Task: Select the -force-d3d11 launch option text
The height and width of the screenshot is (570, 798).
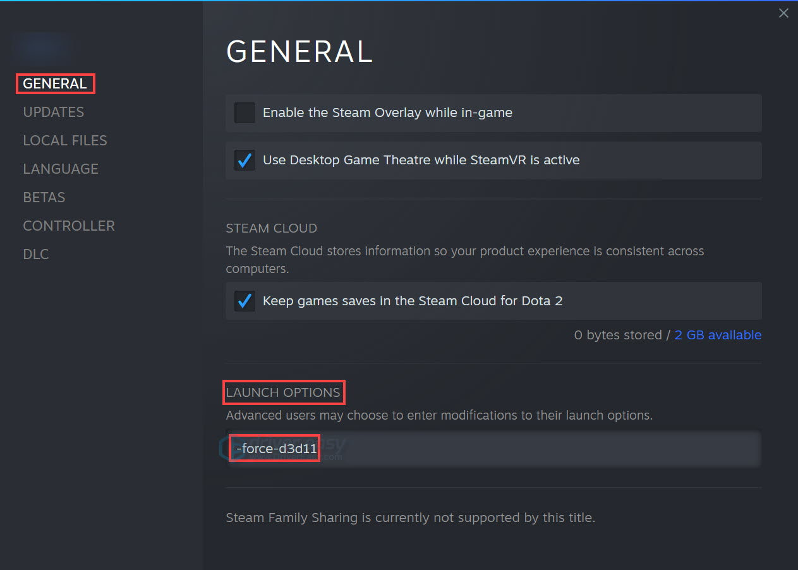Action: tap(274, 447)
